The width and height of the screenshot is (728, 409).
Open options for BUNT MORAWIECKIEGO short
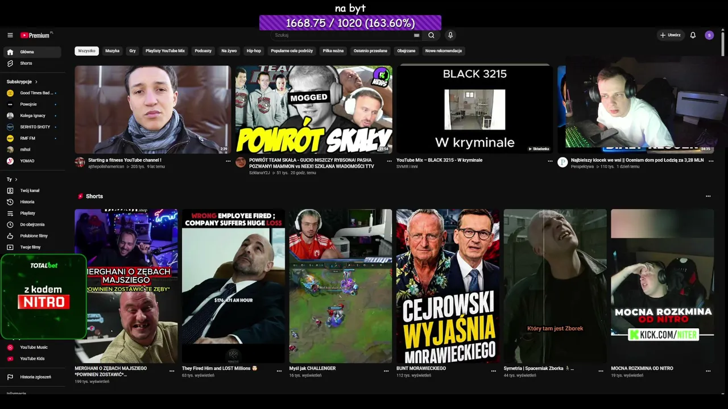[x=494, y=371]
